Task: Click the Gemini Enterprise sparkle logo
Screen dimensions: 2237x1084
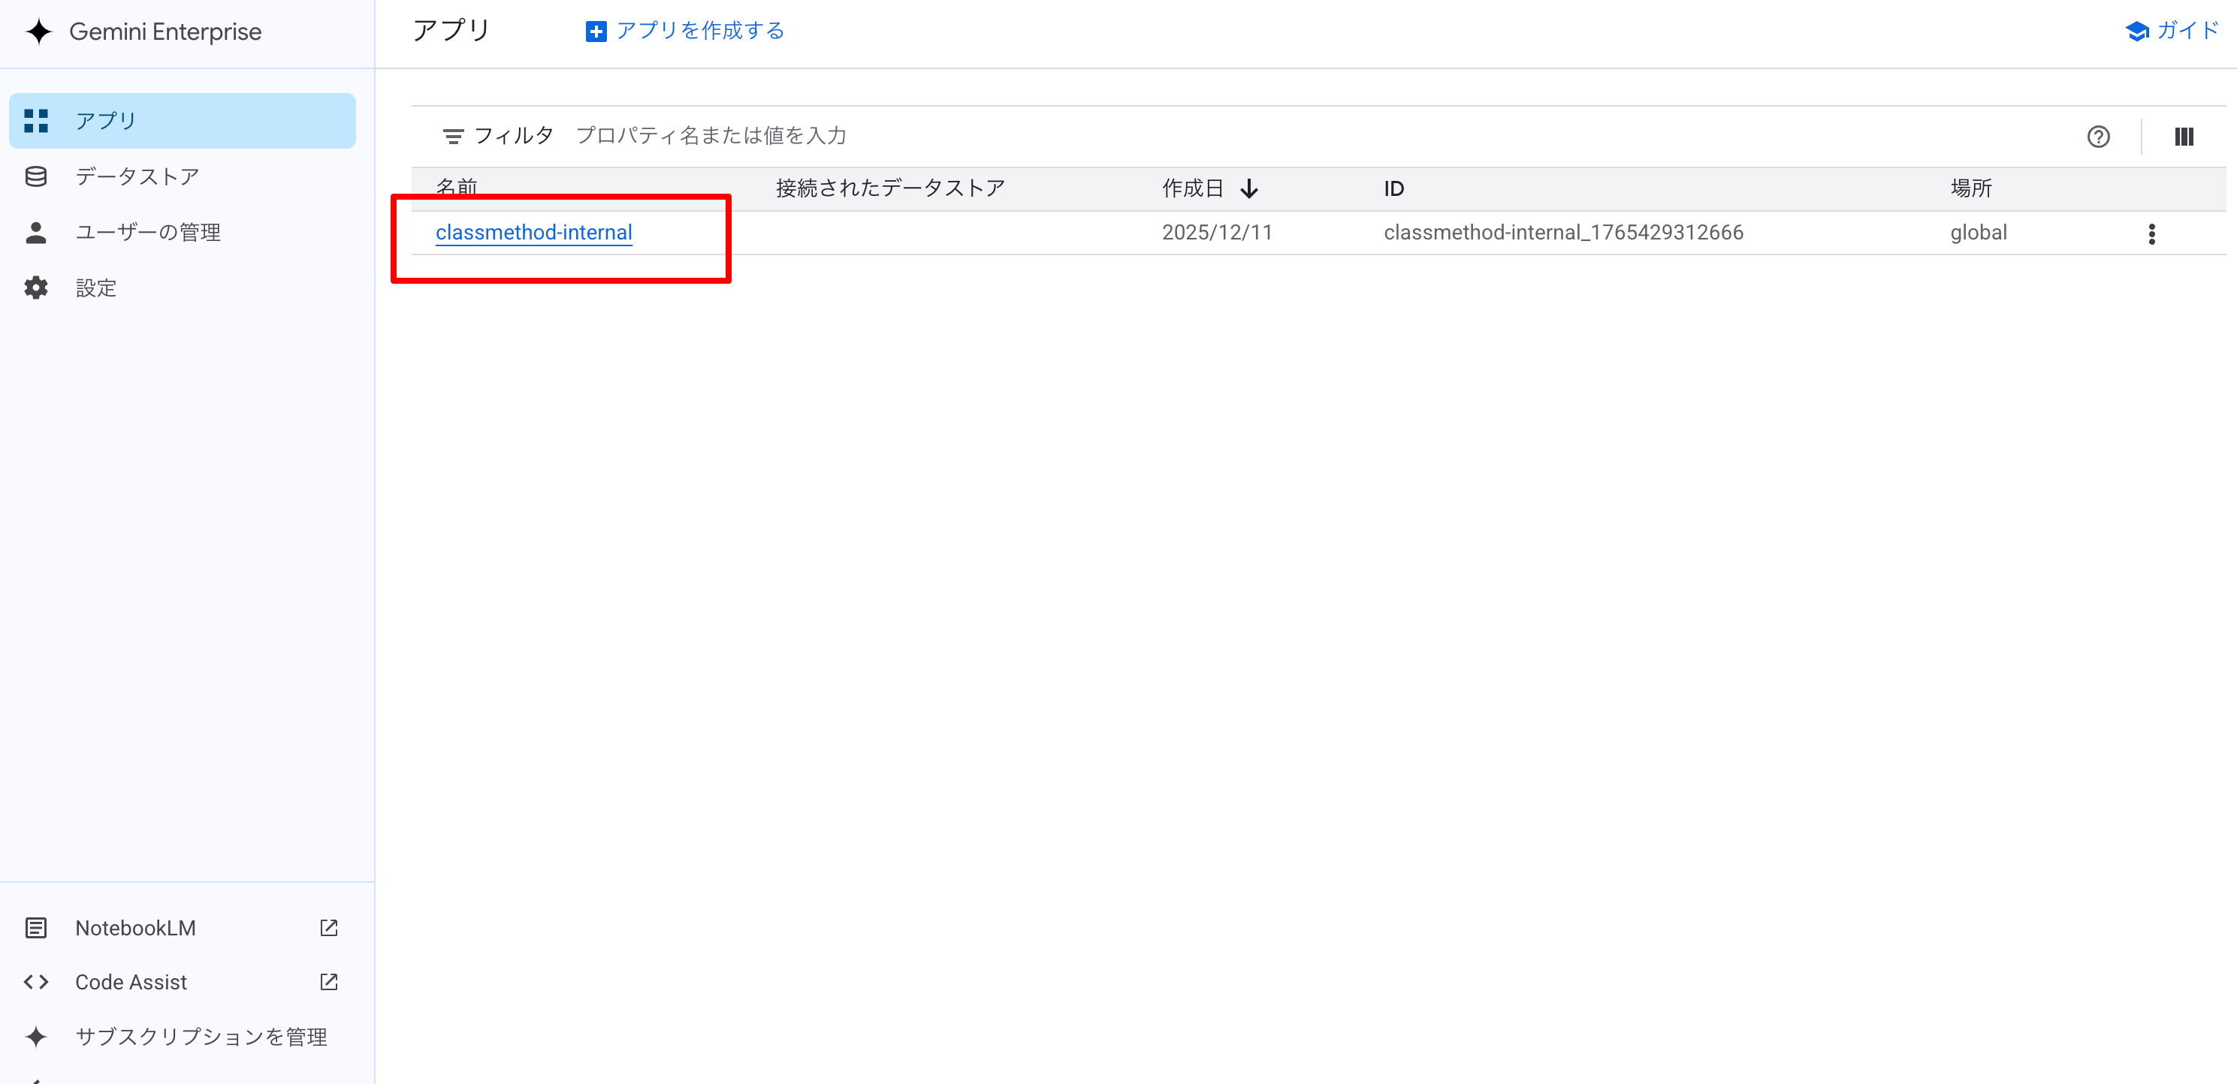Action: point(38,32)
